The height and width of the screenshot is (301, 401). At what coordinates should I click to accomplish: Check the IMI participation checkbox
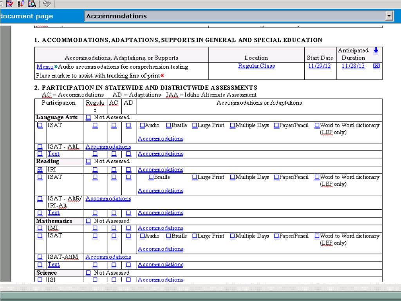tap(40, 228)
